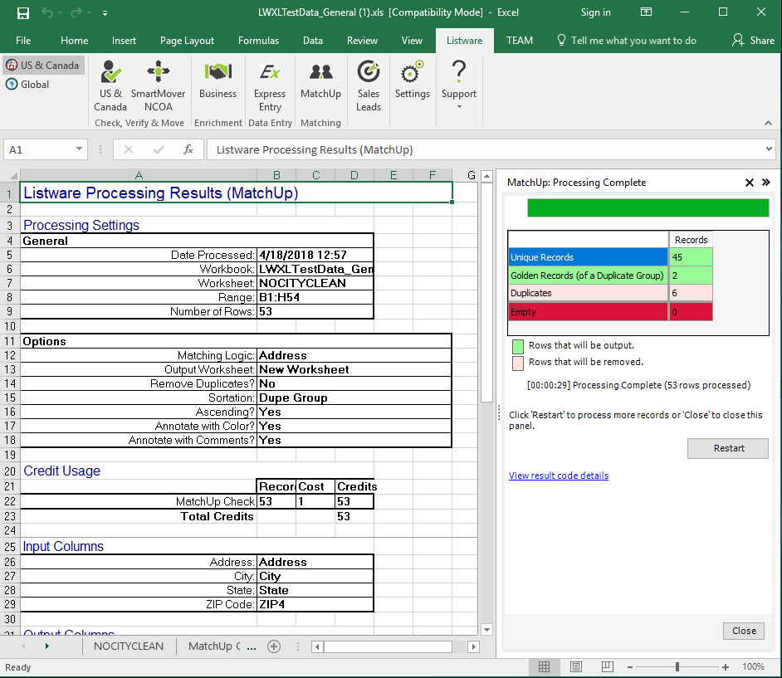Open View result code details link
Image resolution: width=782 pixels, height=678 pixels.
(558, 476)
